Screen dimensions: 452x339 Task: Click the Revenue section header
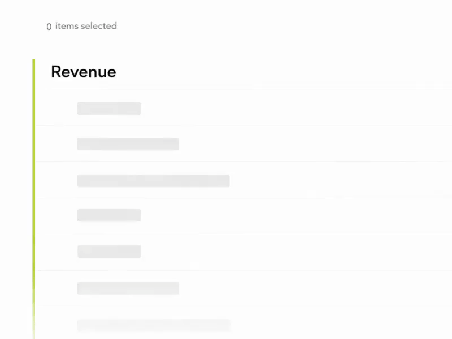pyautogui.click(x=83, y=72)
